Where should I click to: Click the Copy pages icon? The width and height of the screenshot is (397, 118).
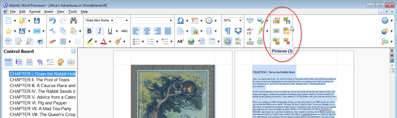[x=63, y=31]
